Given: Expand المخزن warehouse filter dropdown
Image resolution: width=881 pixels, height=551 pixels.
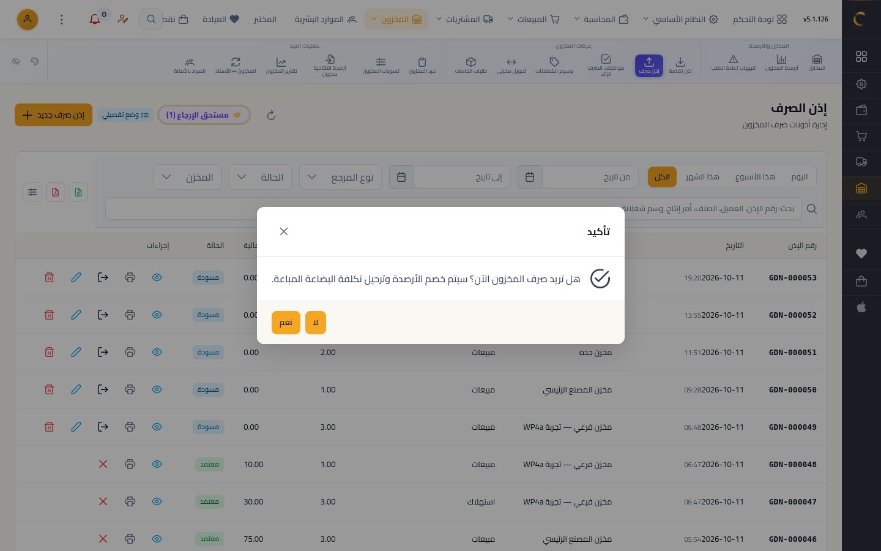Looking at the screenshot, I should tap(187, 178).
